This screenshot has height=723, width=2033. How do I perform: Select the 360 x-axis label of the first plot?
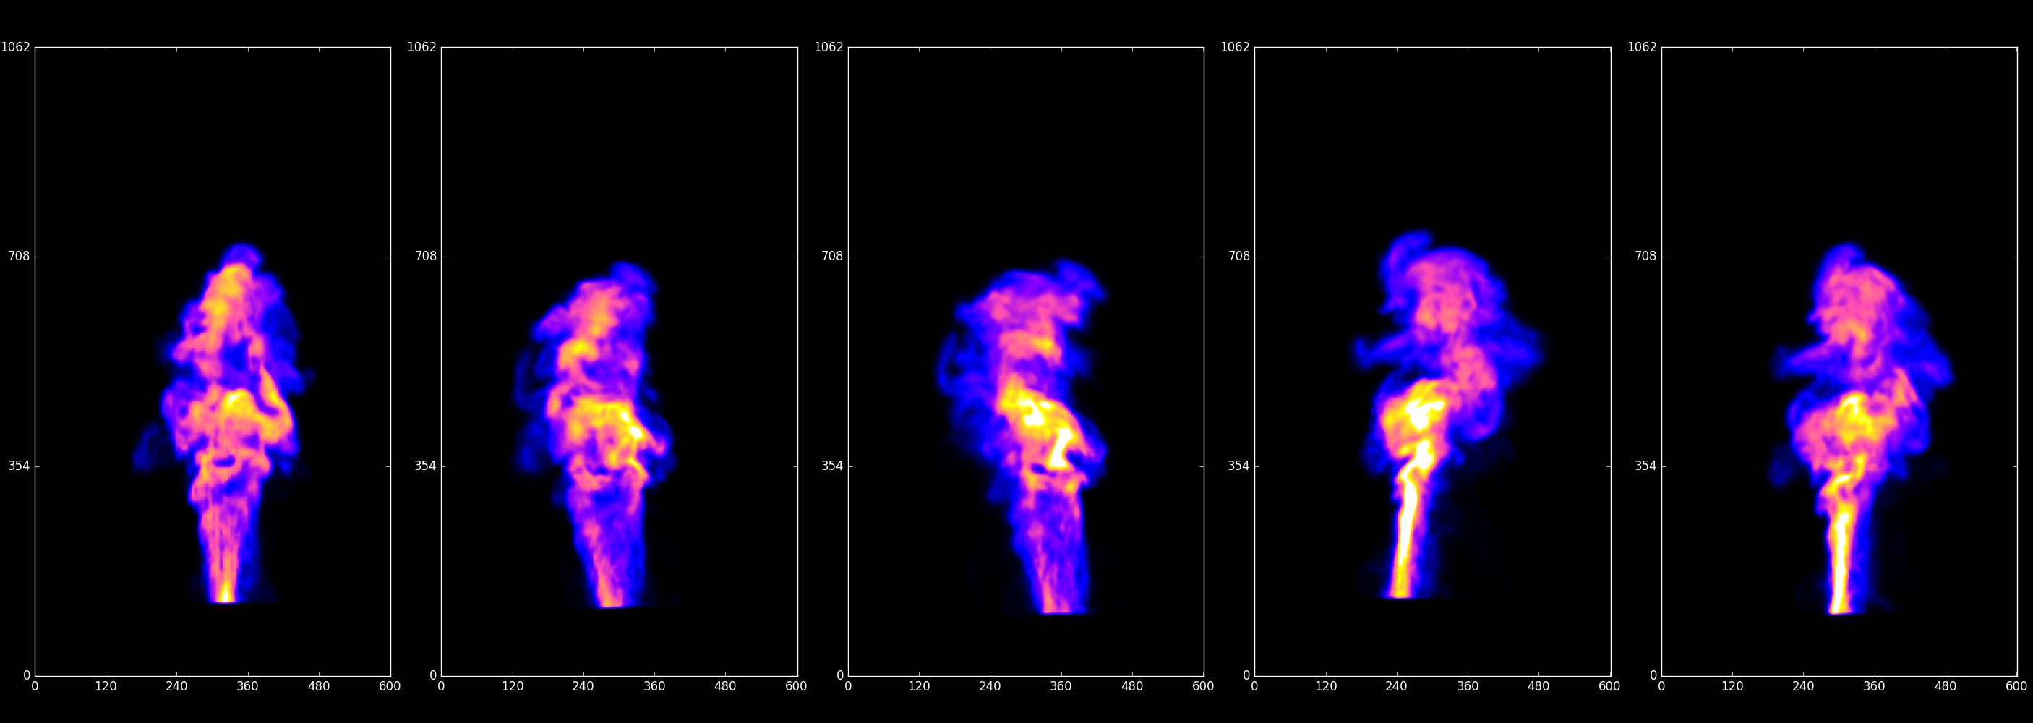point(248,687)
